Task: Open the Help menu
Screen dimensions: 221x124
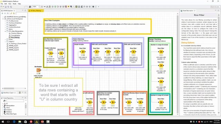Action: coord(19,4)
